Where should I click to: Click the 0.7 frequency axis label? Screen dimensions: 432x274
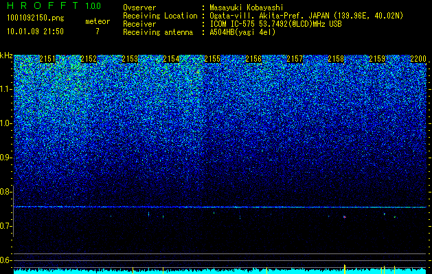6,226
